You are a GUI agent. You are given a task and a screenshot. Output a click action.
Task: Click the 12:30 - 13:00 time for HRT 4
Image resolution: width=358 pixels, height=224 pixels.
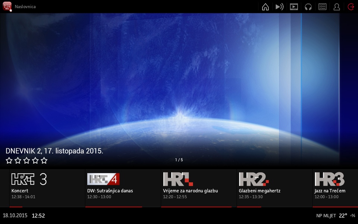coord(99,197)
